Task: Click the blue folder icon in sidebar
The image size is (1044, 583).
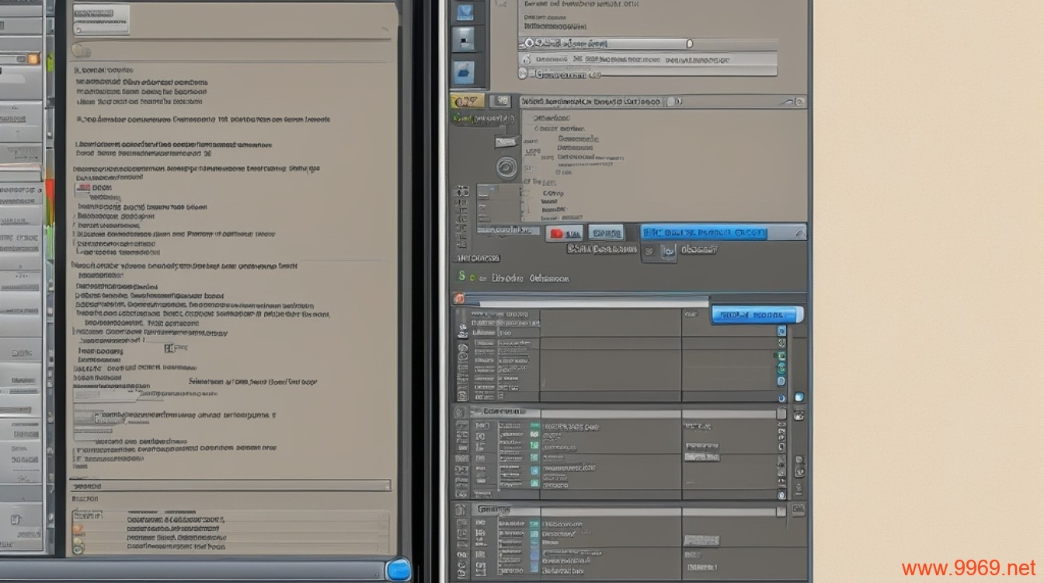Action: [x=465, y=71]
